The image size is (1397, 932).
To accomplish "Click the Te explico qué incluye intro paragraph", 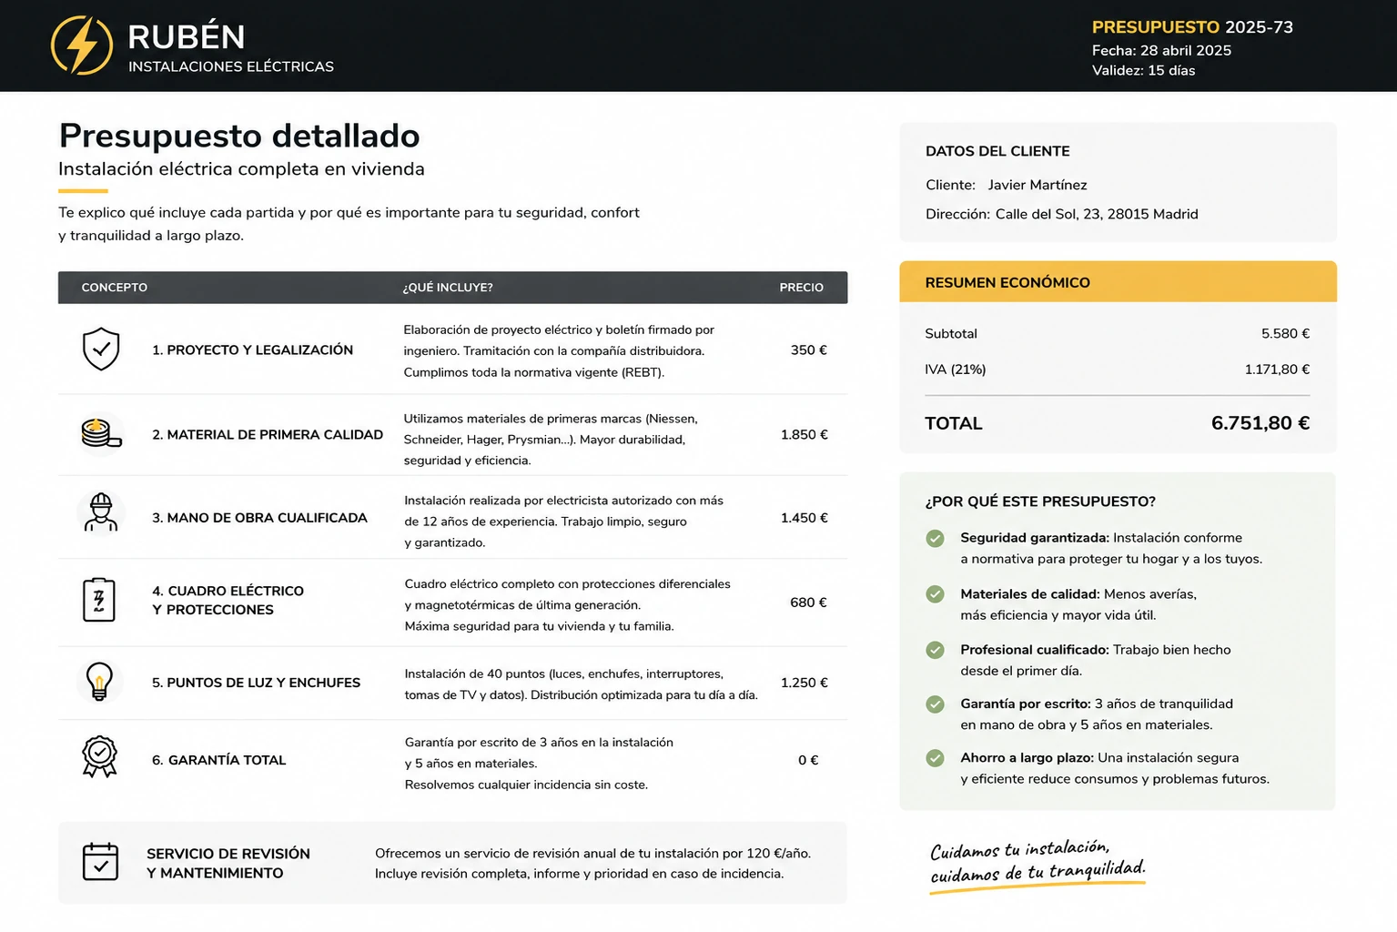I will point(349,223).
